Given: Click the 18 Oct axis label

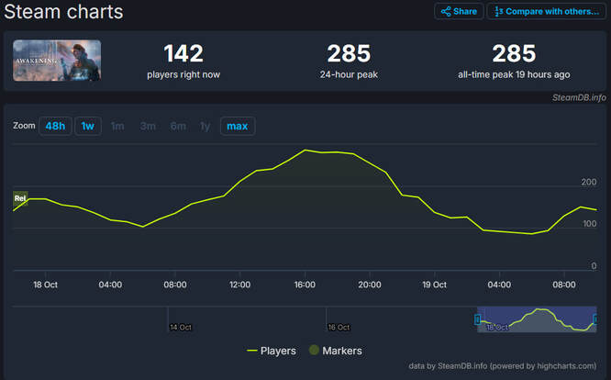Looking at the screenshot, I should pos(45,285).
